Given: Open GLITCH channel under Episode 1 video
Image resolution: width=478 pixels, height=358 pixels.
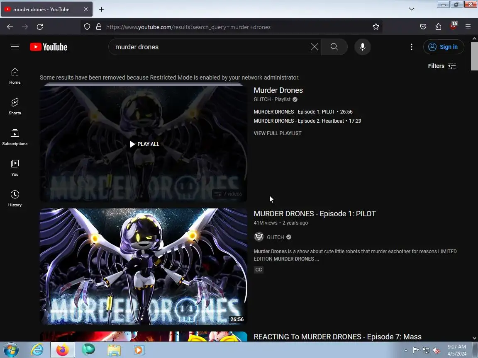Looking at the screenshot, I should (275, 237).
